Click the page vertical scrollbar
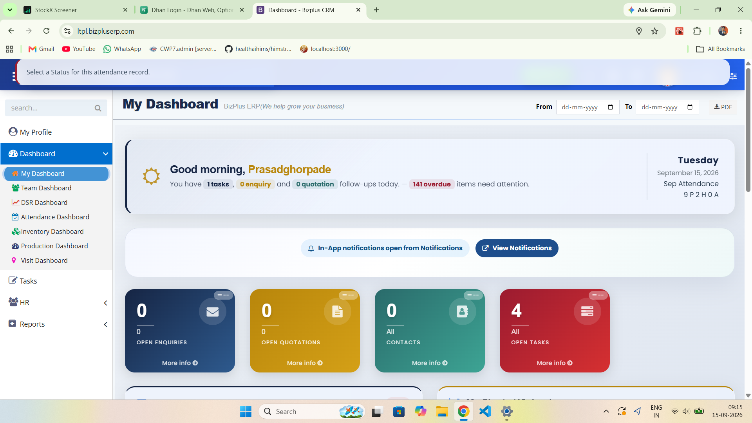Image resolution: width=752 pixels, height=423 pixels. coord(748,129)
